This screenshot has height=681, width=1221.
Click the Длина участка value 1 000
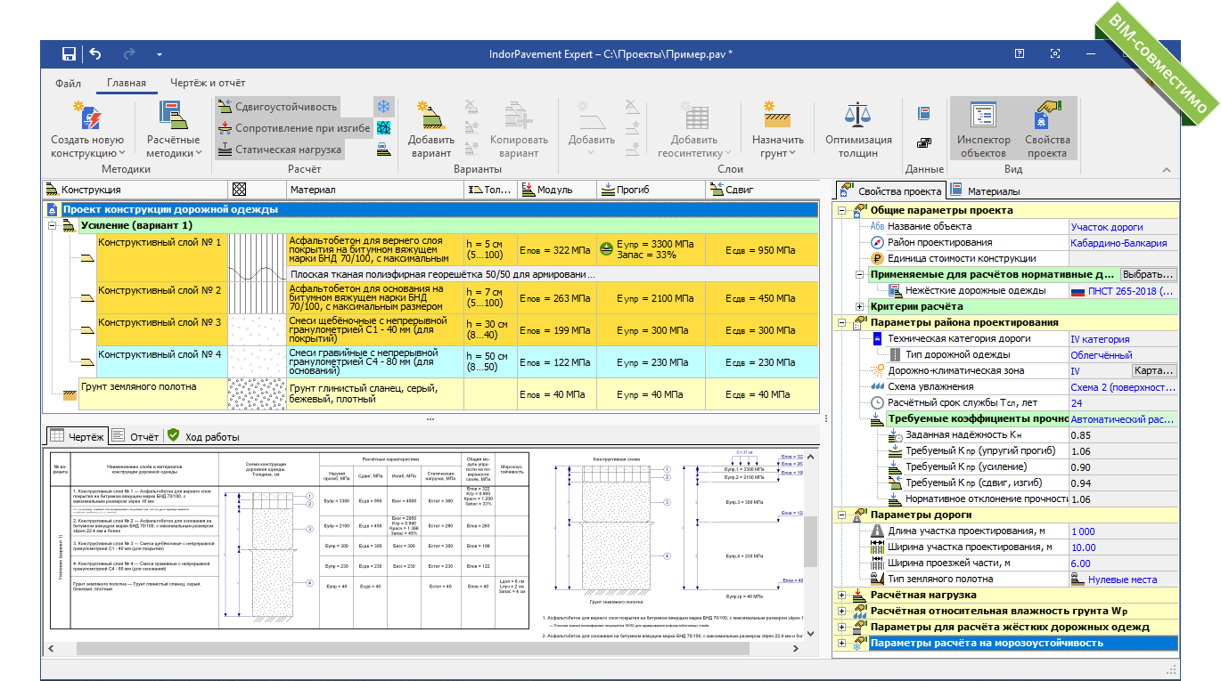[1123, 531]
